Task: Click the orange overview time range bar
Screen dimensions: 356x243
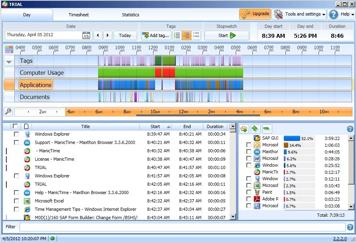Action: click(208, 112)
